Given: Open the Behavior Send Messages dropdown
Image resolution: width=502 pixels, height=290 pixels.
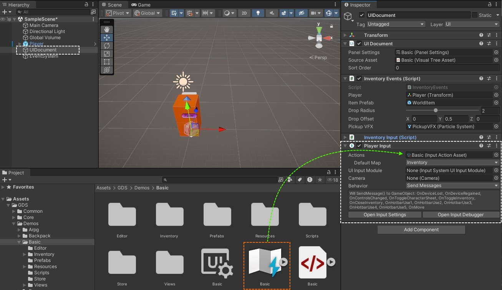Looking at the screenshot, I should [x=452, y=186].
